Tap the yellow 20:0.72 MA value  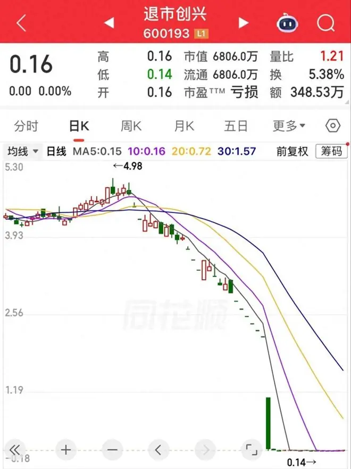click(x=191, y=151)
